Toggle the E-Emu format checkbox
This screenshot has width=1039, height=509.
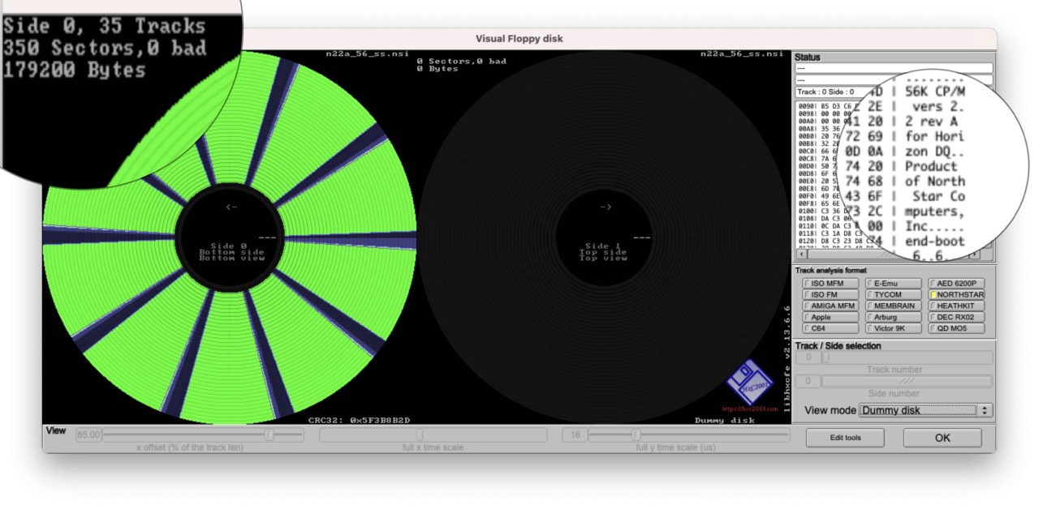(x=870, y=284)
